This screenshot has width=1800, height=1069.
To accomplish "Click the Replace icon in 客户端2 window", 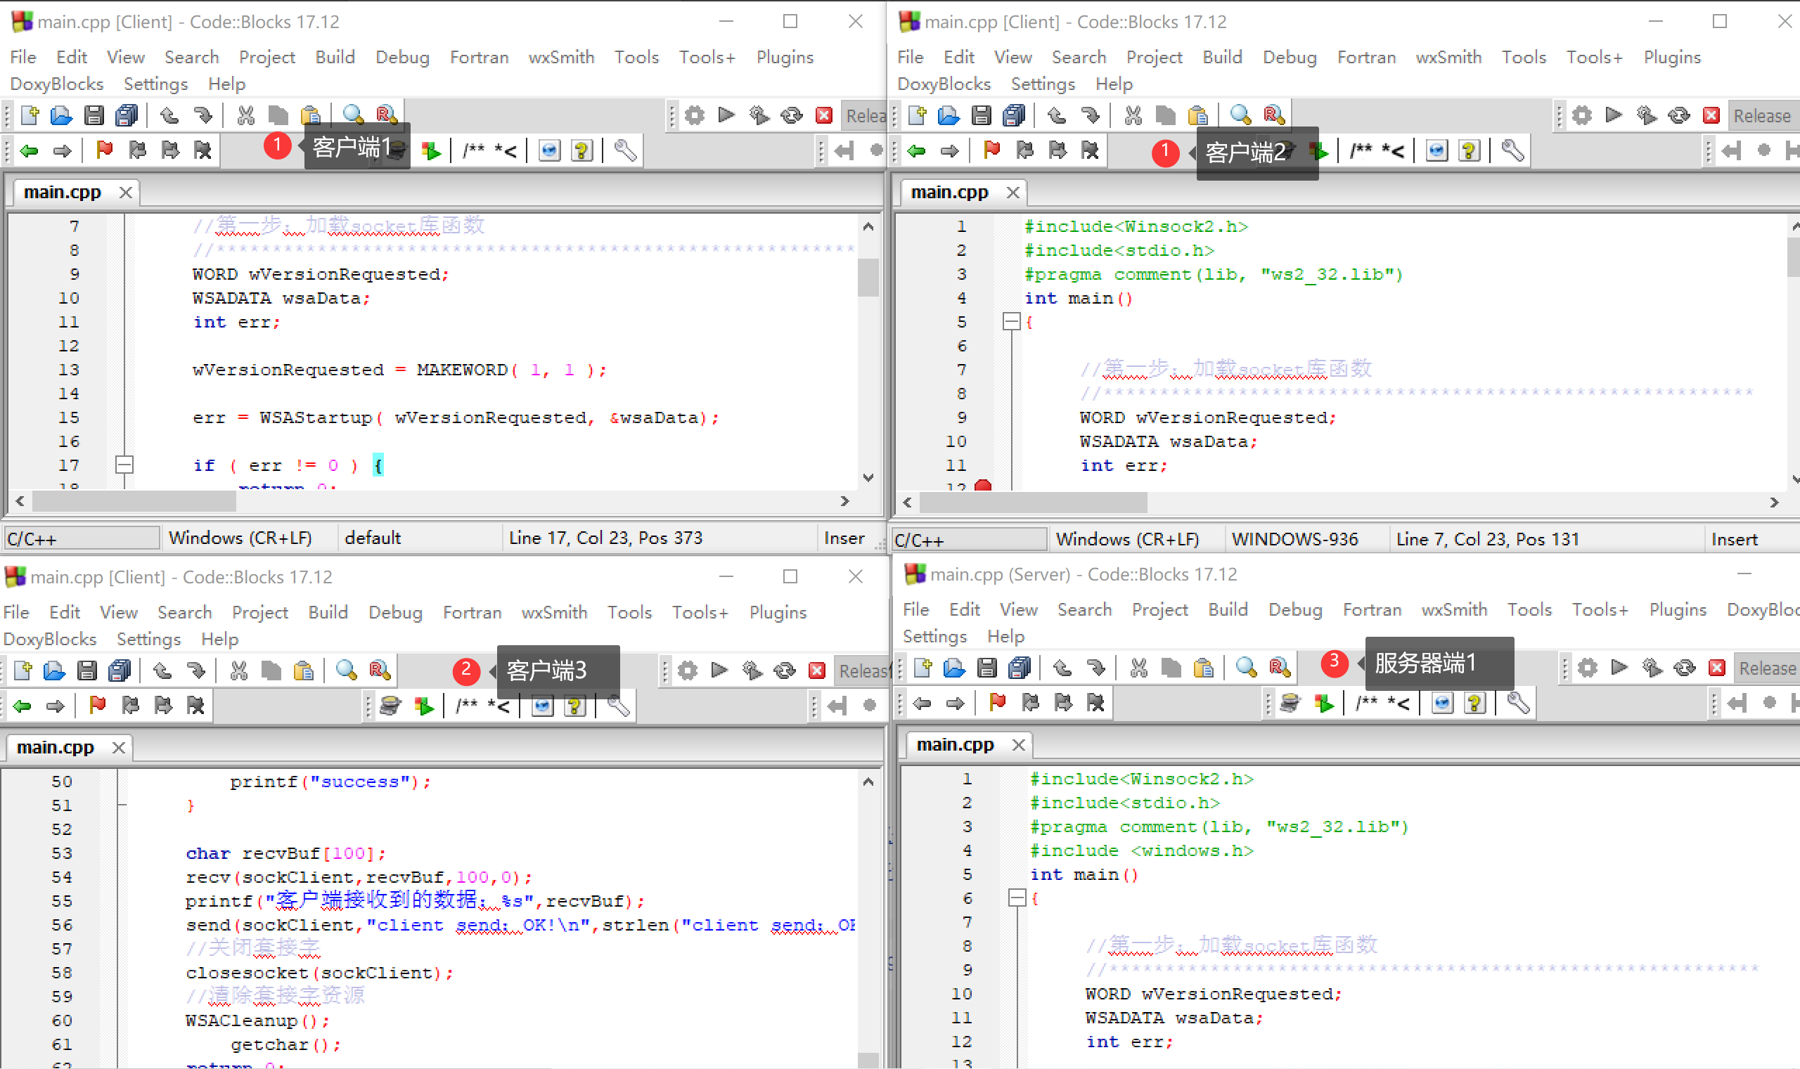I will (x=1273, y=115).
